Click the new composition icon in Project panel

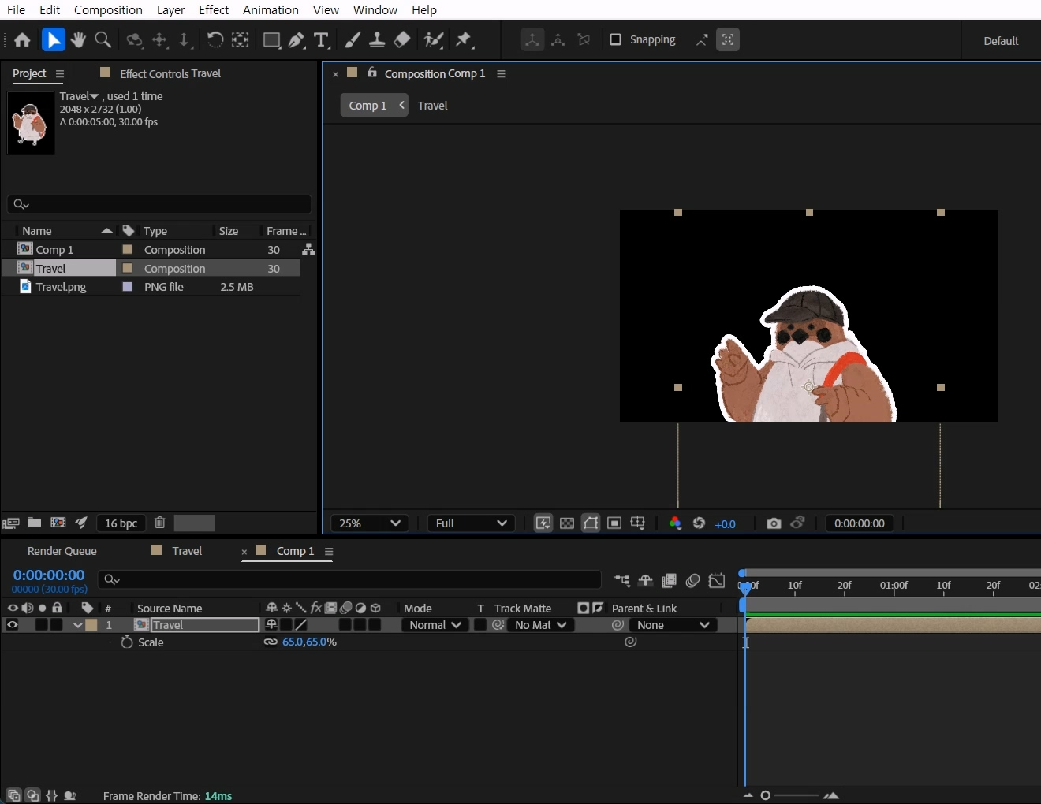tap(58, 523)
